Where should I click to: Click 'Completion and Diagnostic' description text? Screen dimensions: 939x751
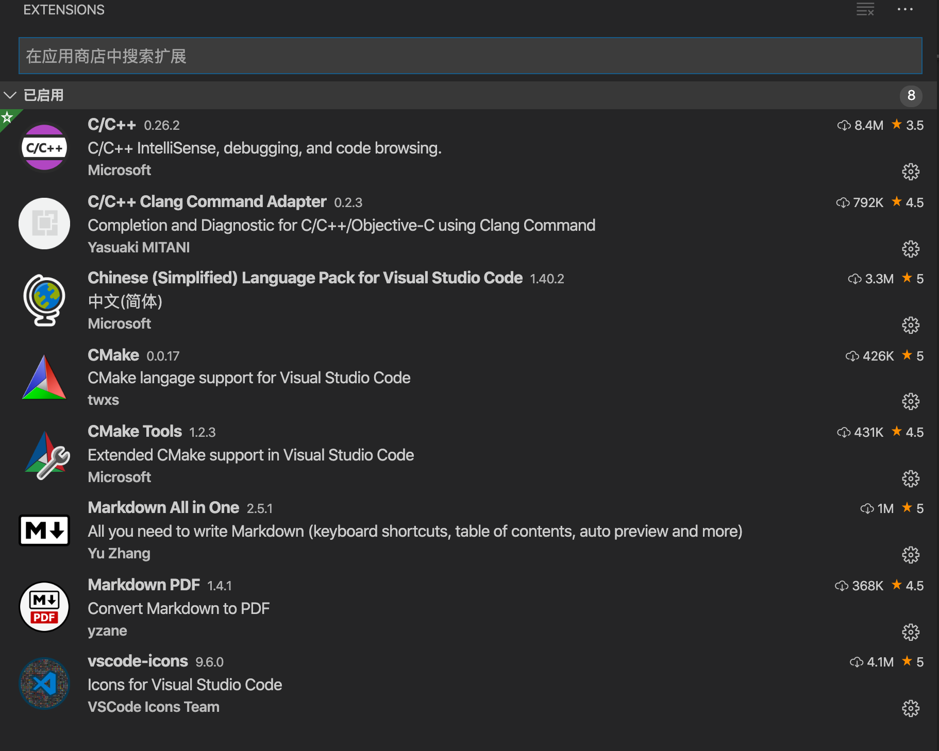pos(342,225)
